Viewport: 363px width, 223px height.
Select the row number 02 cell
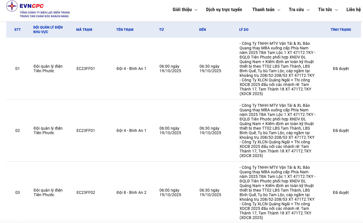(17, 130)
